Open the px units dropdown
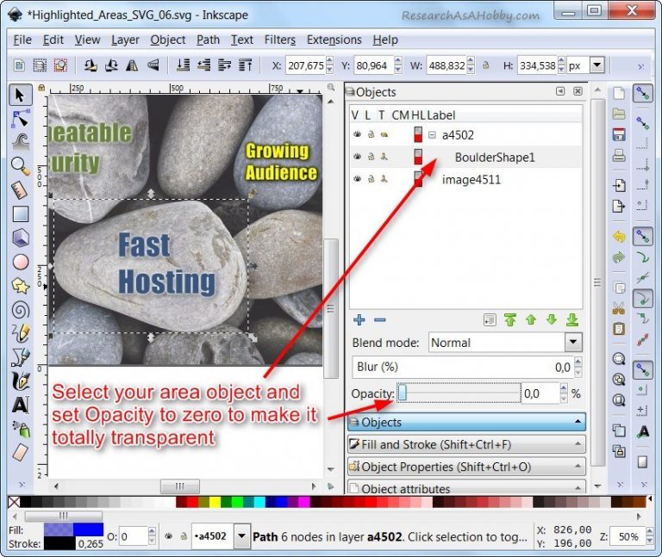Screen dimensions: 662x557 pyautogui.click(x=597, y=65)
